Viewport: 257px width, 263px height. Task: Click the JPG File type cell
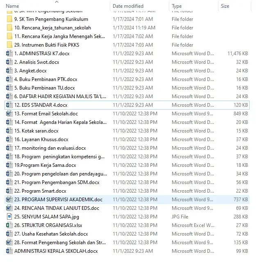point(180,216)
